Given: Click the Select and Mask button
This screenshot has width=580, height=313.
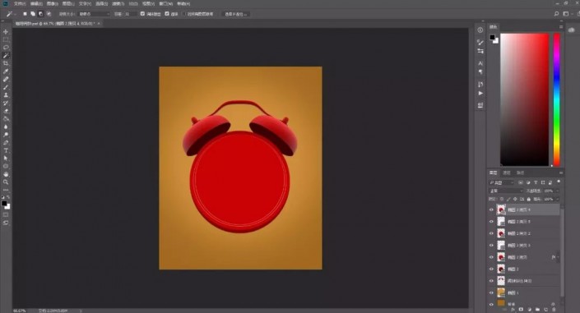Looking at the screenshot, I should (x=235, y=14).
